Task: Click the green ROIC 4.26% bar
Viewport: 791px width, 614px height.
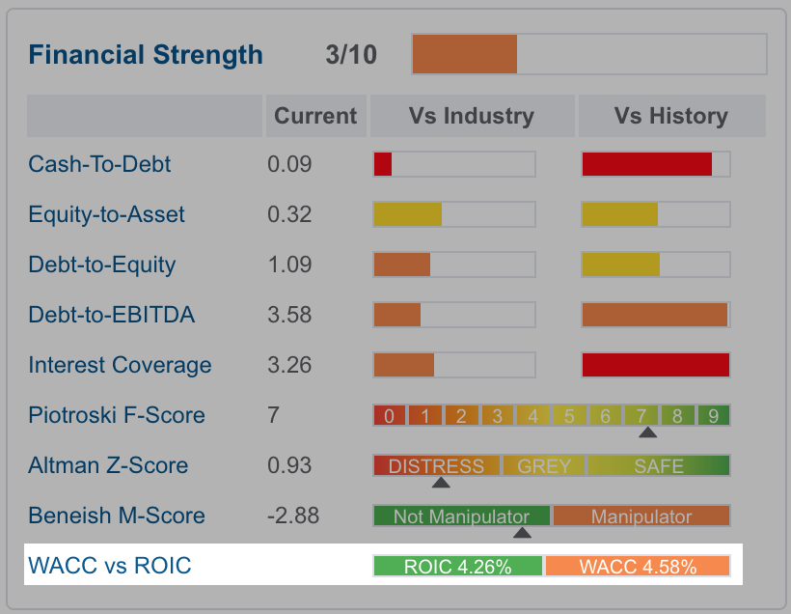Action: tap(458, 566)
